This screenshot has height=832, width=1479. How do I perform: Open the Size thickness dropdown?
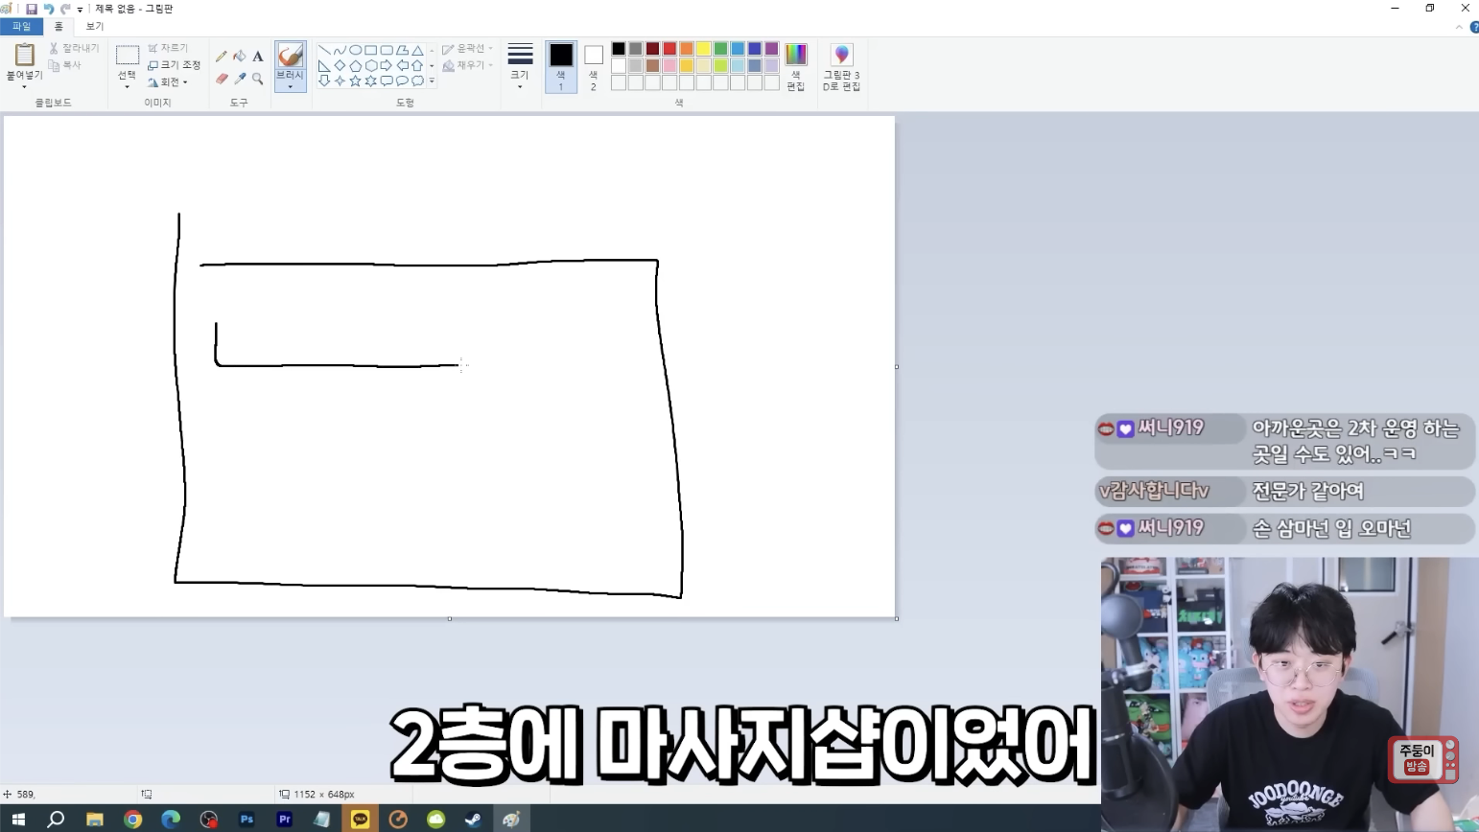point(520,66)
